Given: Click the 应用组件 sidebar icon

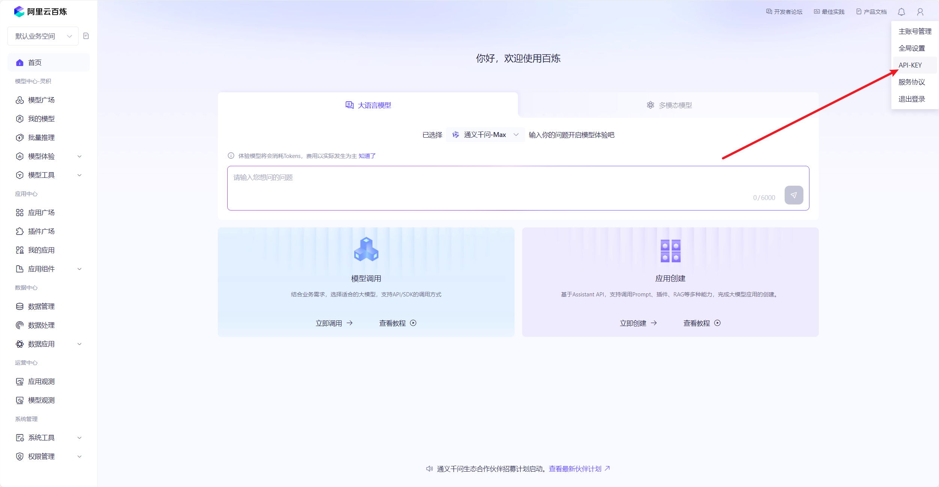Looking at the screenshot, I should 20,269.
